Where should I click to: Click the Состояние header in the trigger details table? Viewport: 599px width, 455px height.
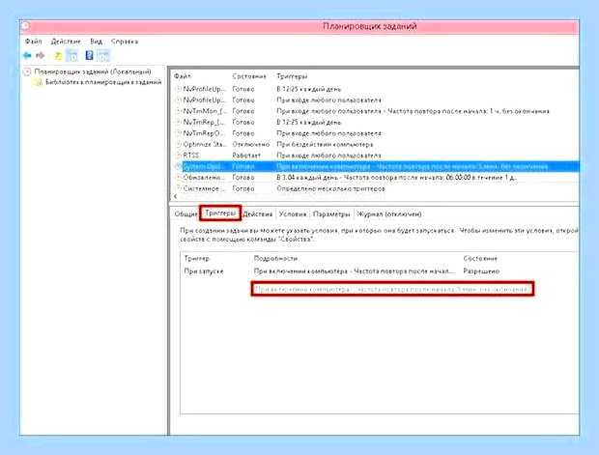480,259
